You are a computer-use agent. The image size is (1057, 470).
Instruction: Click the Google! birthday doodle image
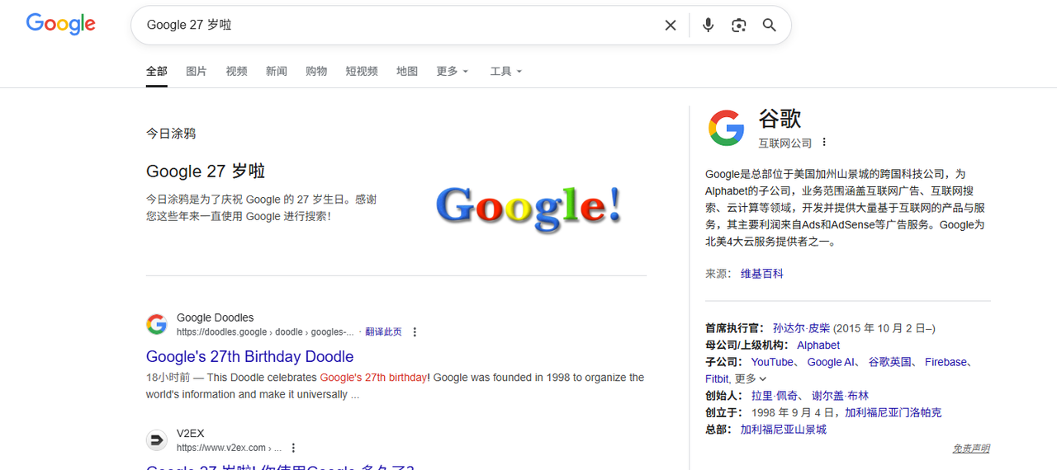click(528, 209)
